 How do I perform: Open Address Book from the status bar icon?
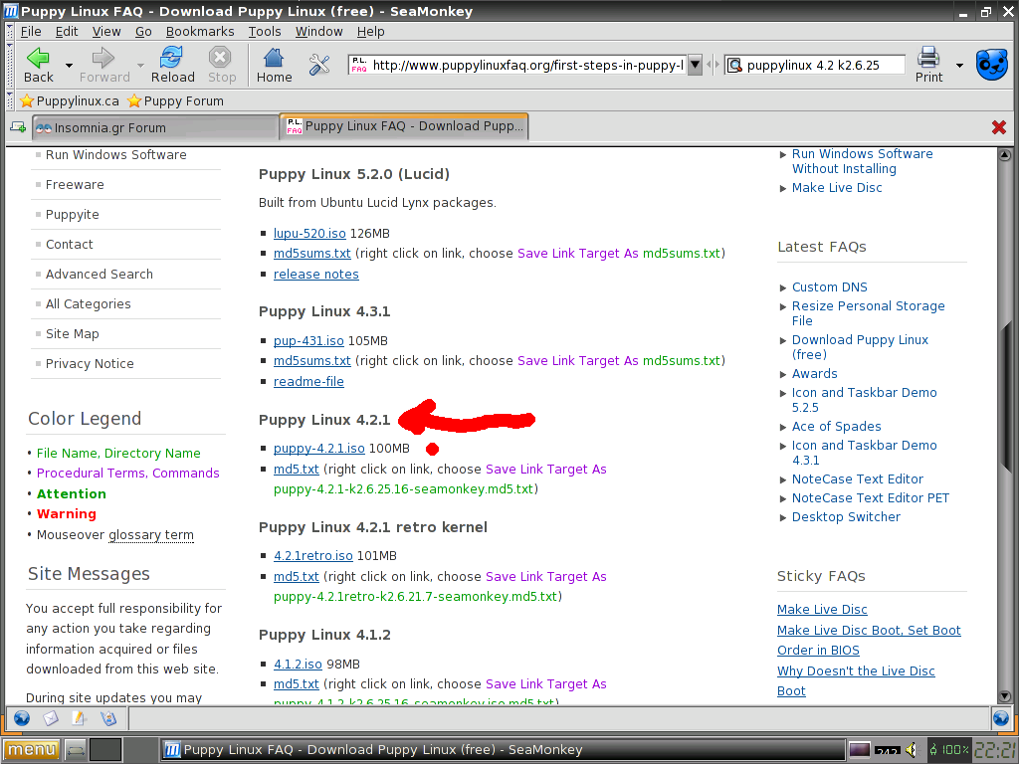pos(107,718)
